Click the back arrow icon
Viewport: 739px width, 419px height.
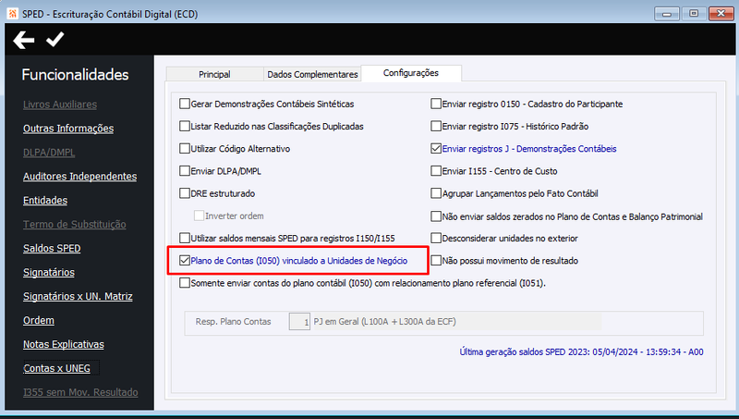point(24,40)
